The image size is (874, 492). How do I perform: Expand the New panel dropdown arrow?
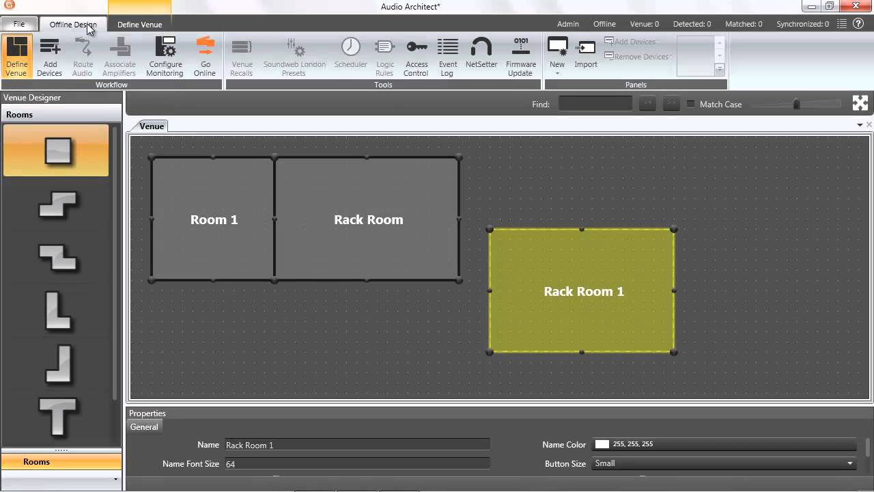(557, 73)
